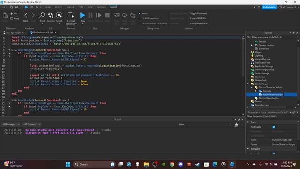Expand the Animate script node

click(x=256, y=91)
